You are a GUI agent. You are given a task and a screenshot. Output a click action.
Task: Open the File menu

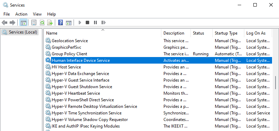pos(7,14)
